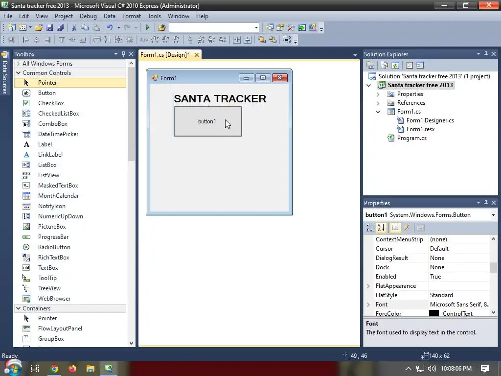Open the Tools menu
This screenshot has height=376, width=501.
(x=154, y=16)
